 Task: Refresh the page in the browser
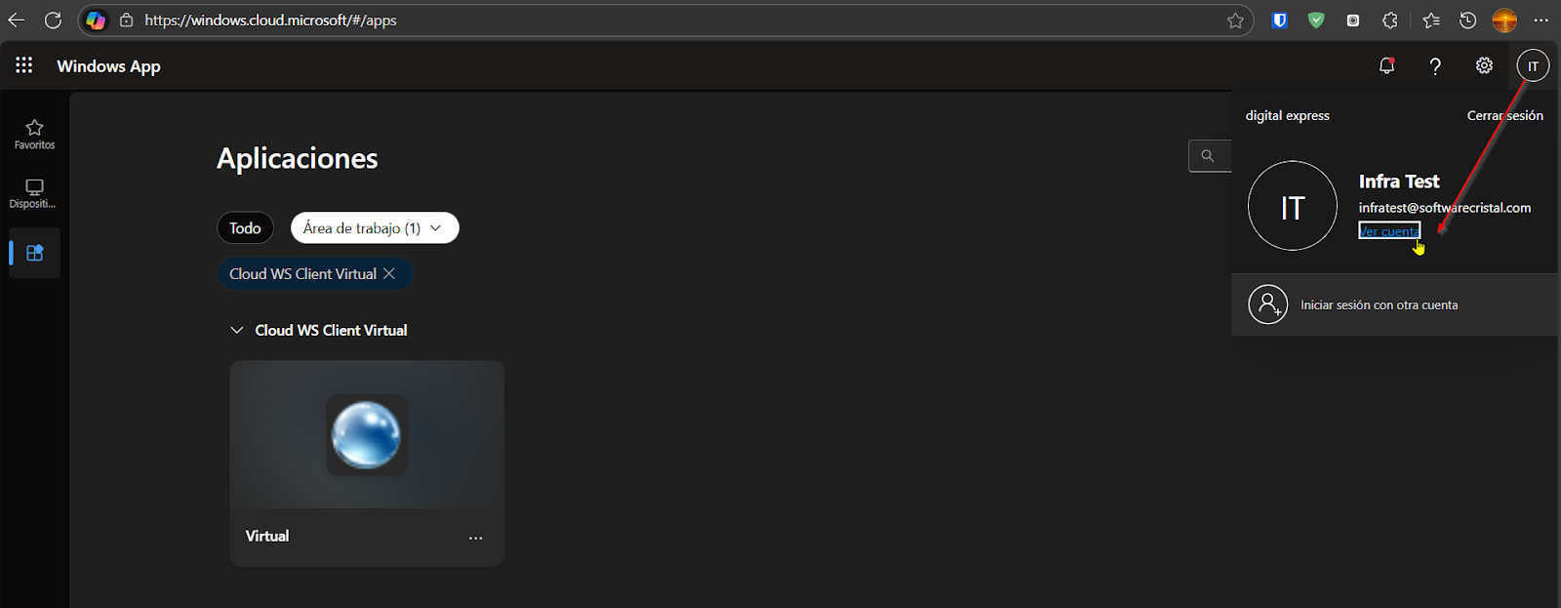tap(53, 20)
